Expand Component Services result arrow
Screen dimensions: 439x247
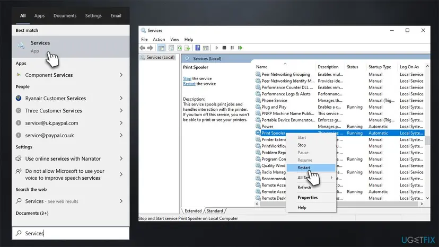coord(121,75)
